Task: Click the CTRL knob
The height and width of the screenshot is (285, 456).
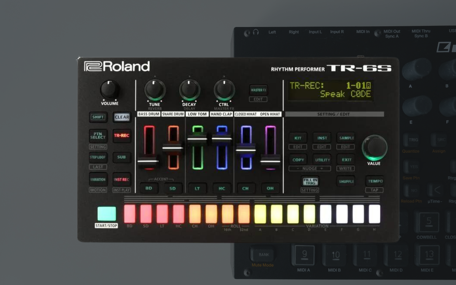Action: pos(224,90)
